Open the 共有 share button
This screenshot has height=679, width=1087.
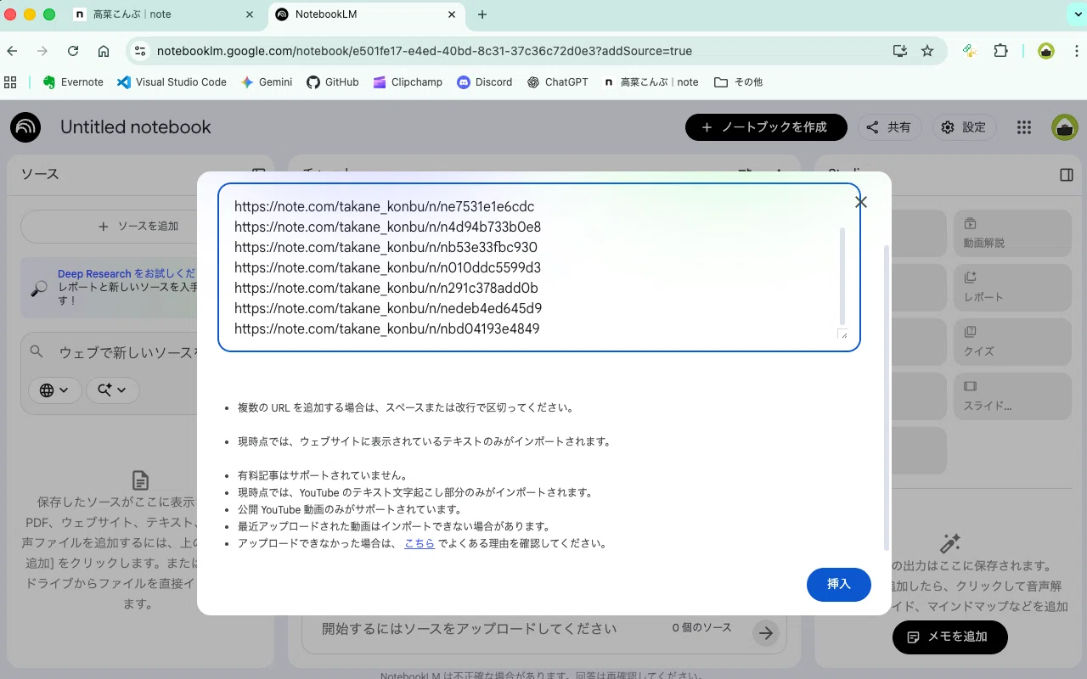(889, 127)
